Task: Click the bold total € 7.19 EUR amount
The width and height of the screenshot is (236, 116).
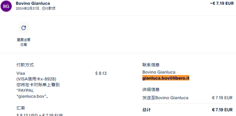Action: coord(222,110)
